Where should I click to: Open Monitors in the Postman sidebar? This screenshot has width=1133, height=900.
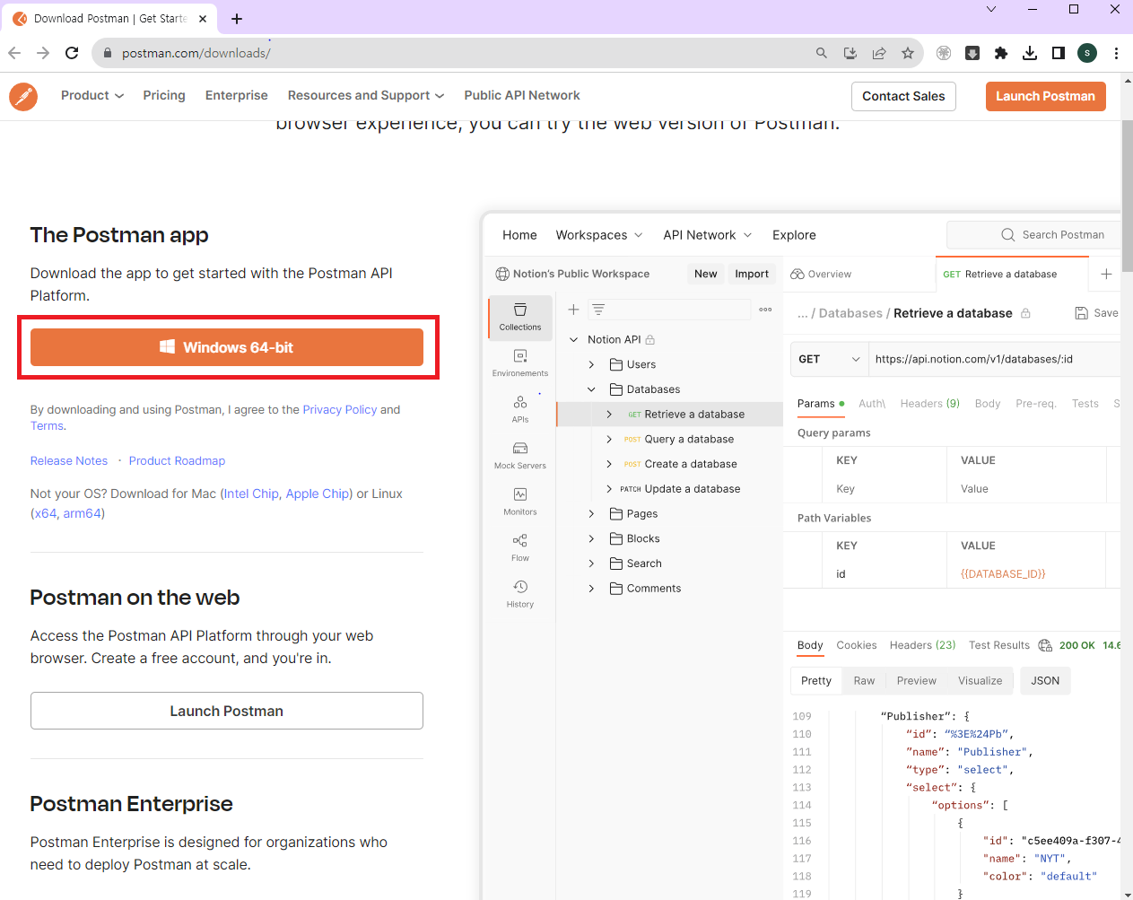520,502
